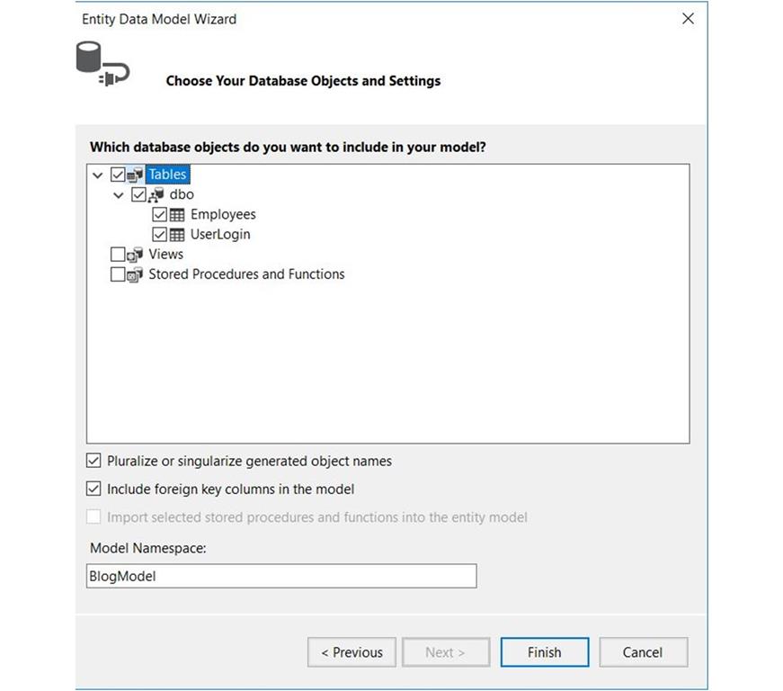Uncheck the UserLogin table checkbox
The width and height of the screenshot is (783, 691).
[x=160, y=234]
